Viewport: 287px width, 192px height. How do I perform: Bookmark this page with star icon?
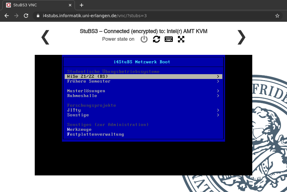(x=277, y=16)
